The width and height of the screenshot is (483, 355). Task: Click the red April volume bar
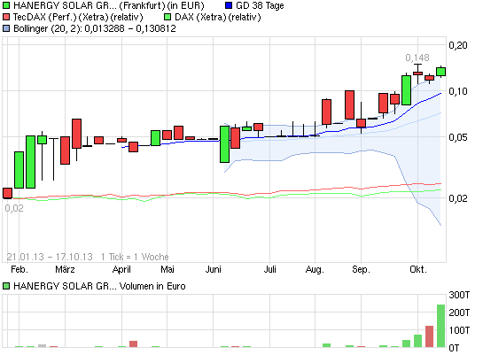click(134, 343)
